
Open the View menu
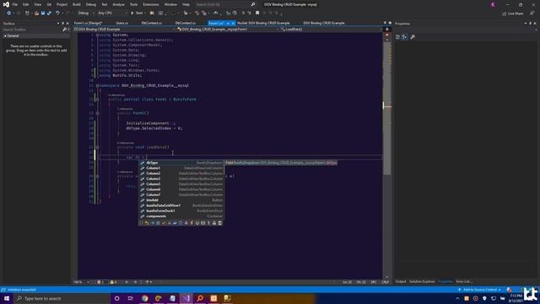[37, 4]
